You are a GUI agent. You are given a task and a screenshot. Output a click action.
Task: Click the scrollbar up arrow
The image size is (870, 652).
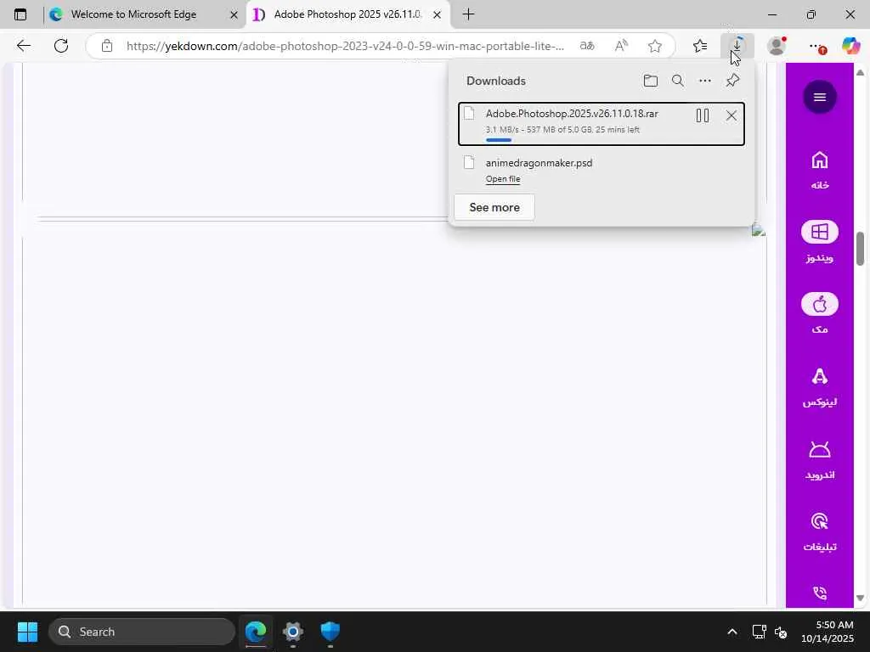point(860,73)
